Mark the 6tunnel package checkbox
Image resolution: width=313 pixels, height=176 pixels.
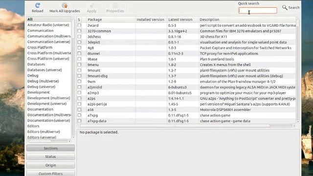79,53
